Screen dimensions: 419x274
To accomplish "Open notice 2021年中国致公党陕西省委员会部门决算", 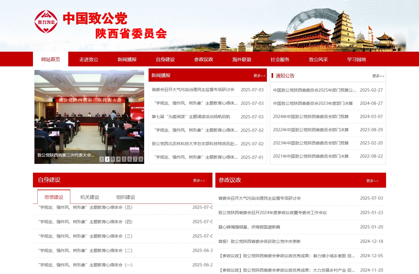I will coord(311,156).
